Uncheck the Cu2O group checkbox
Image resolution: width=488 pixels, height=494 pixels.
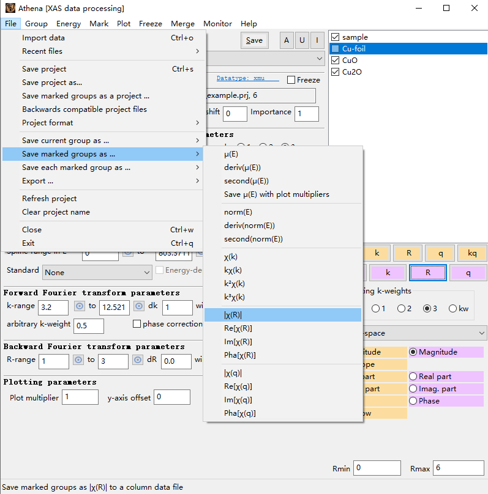pyautogui.click(x=336, y=72)
